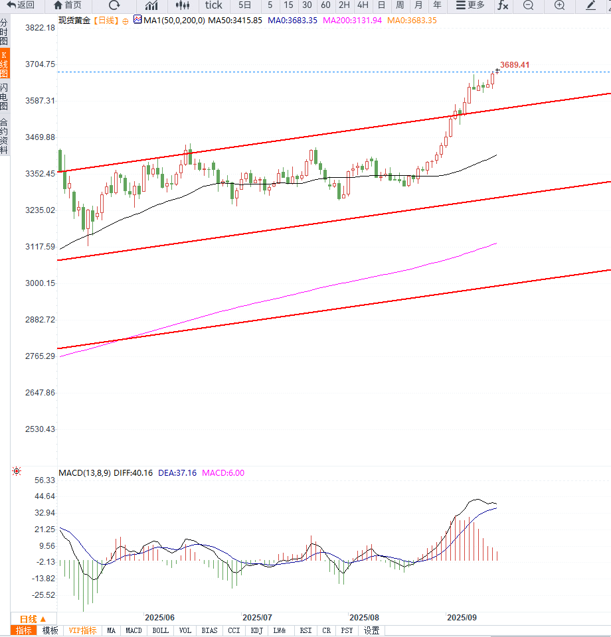Screen dimensions: 611x637
Task: Click the 2025/09 date axis label
Action: pyautogui.click(x=462, y=618)
